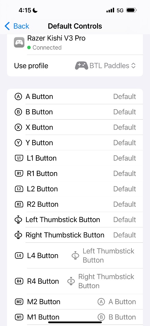Open the R1 Button mapping row
150x326 pixels.
point(75,174)
